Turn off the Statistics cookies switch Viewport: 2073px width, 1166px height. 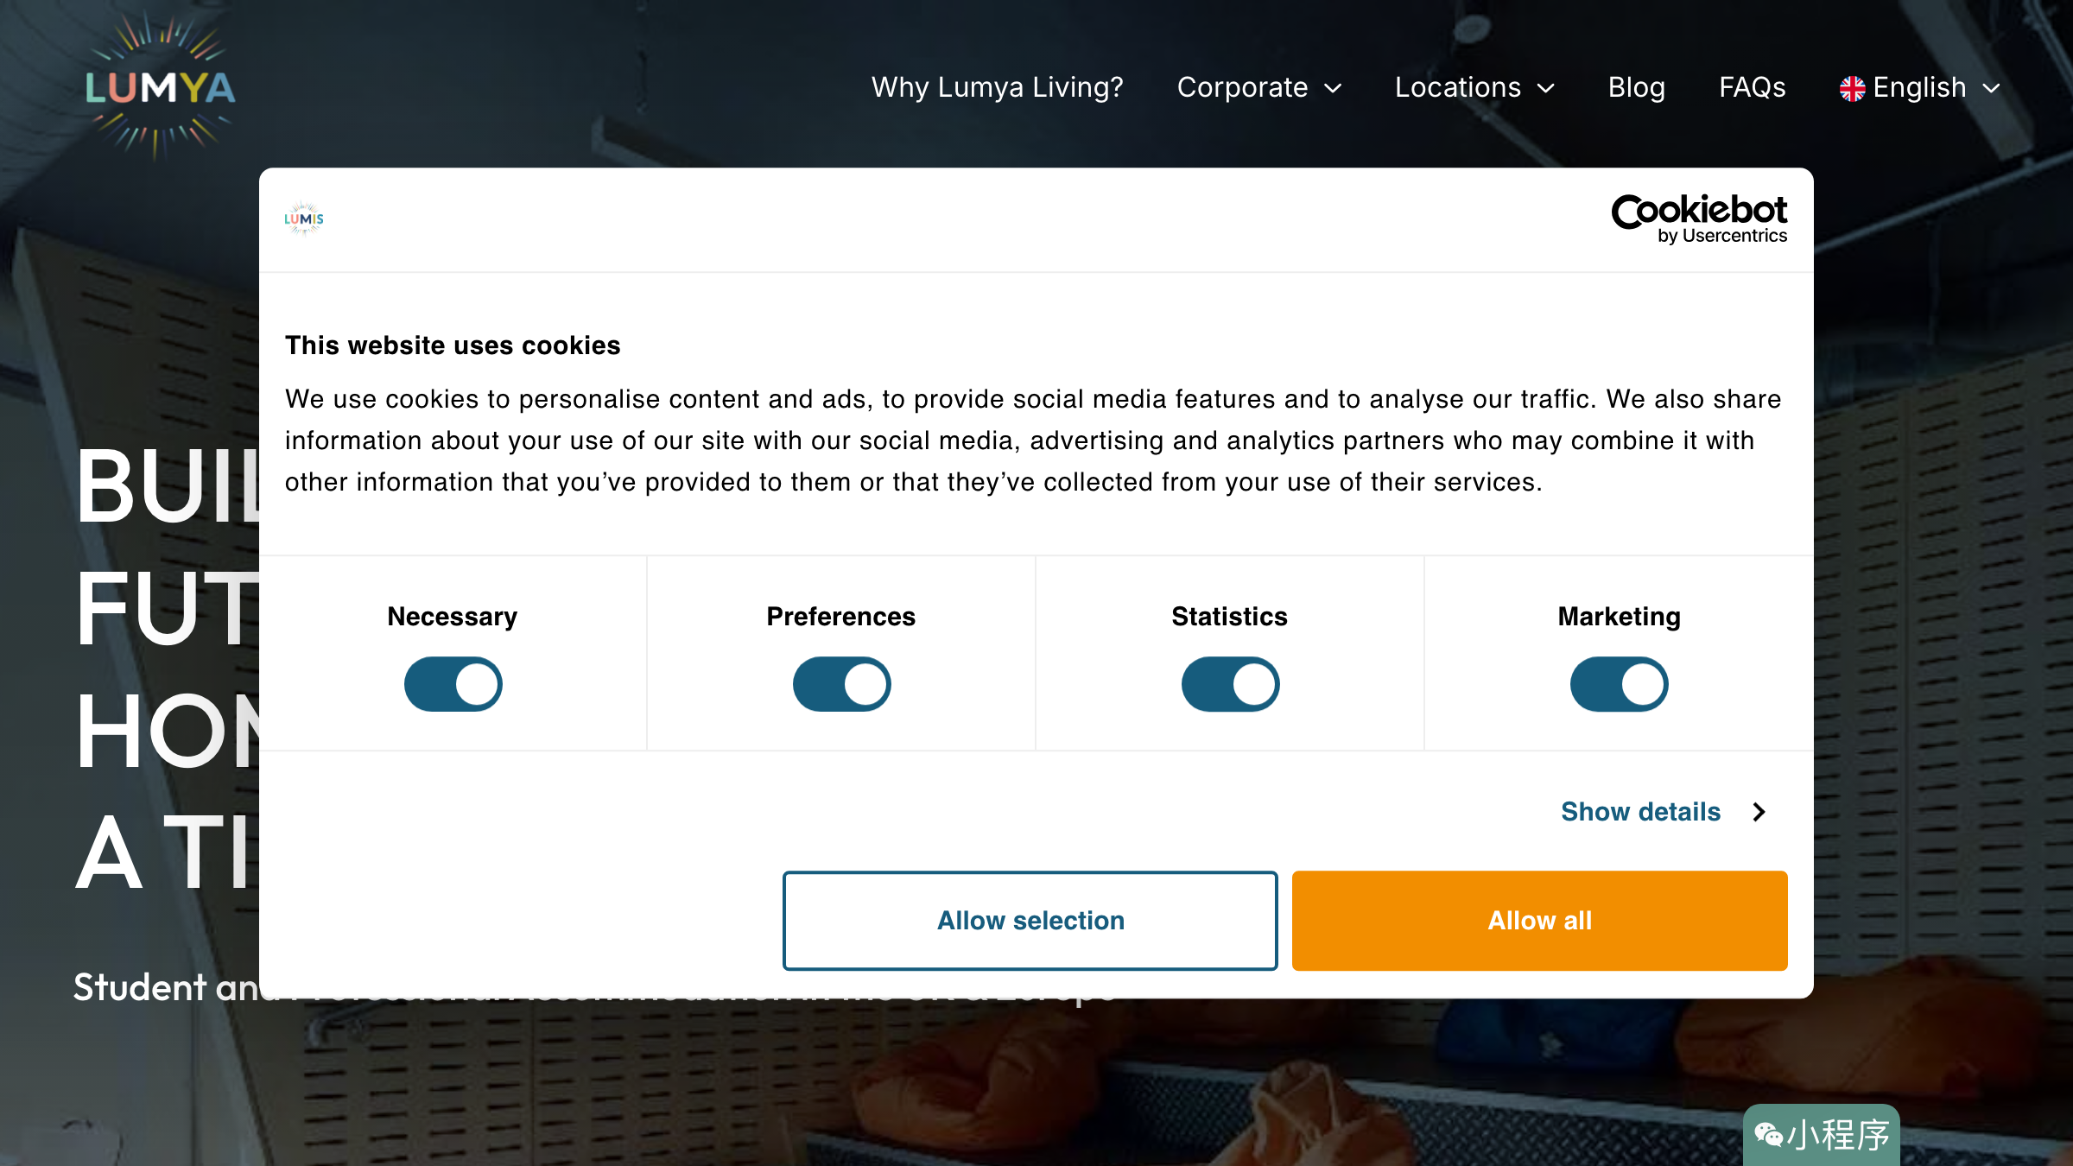(1231, 684)
